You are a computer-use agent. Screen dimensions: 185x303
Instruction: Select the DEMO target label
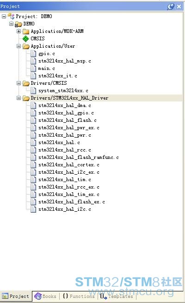[x=29, y=24]
